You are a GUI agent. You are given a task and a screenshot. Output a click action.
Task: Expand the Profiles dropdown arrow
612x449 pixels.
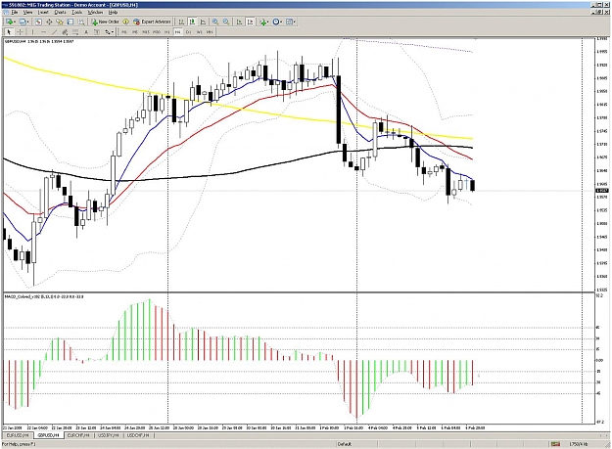pos(27,22)
